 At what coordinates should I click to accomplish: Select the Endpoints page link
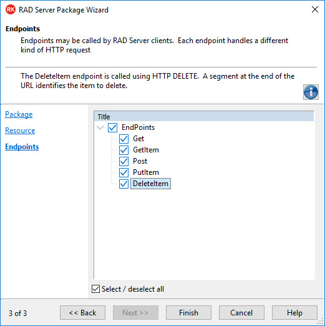[22, 147]
